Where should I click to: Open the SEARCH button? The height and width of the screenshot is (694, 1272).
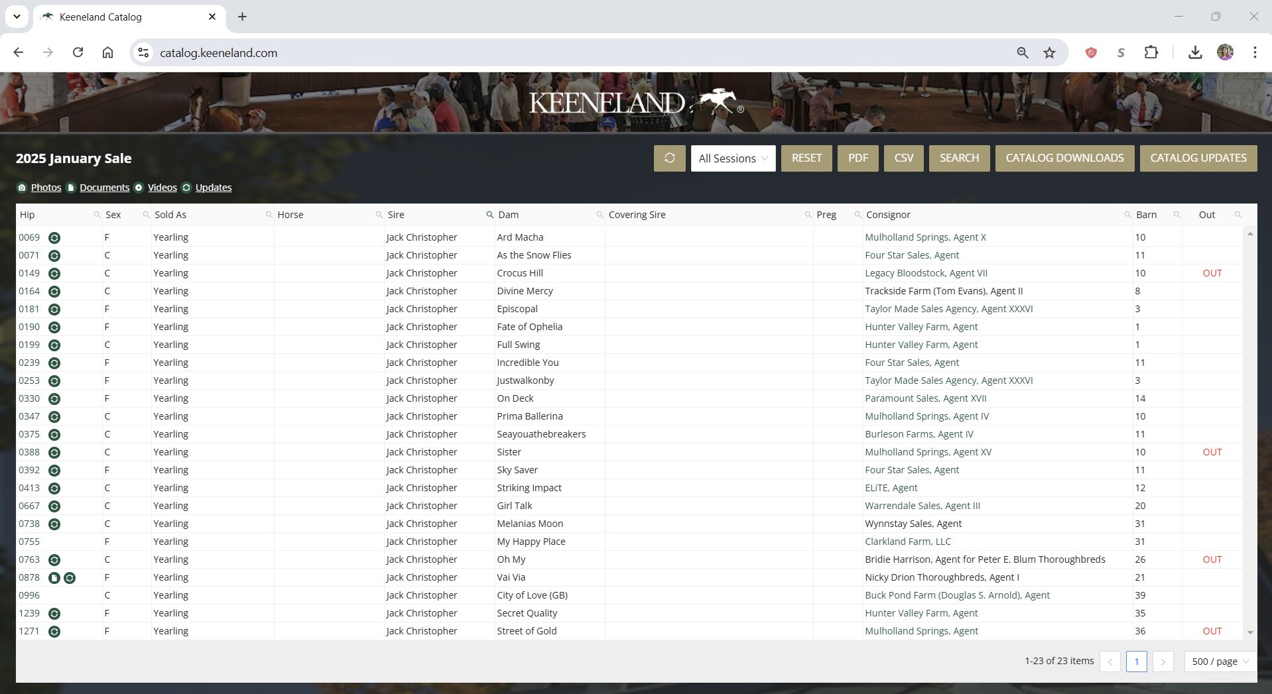tap(959, 158)
